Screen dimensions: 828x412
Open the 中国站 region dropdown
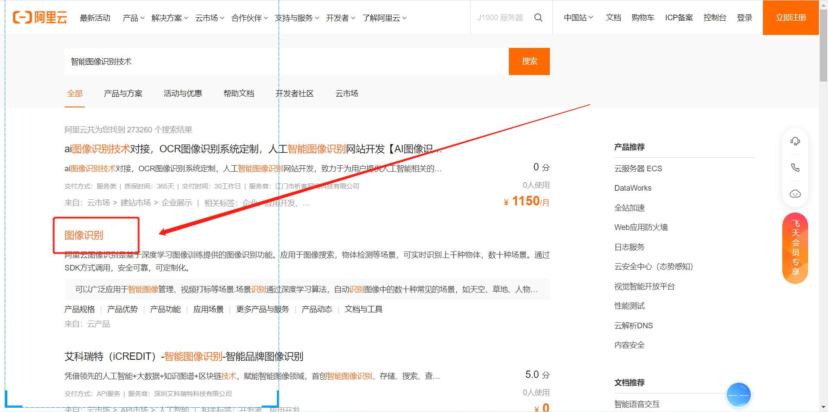click(578, 18)
